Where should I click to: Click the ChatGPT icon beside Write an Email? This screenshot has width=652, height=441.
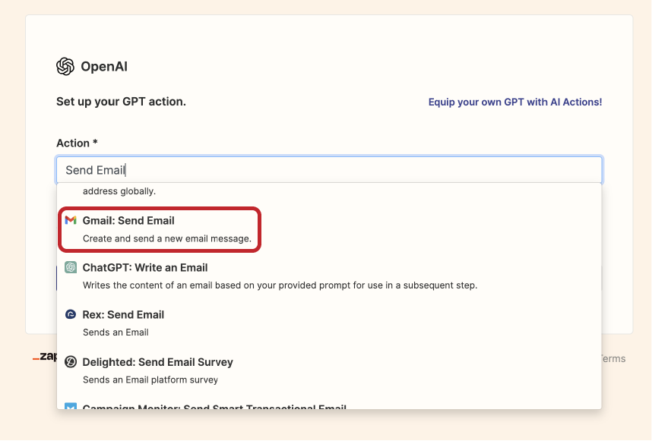[x=70, y=267]
